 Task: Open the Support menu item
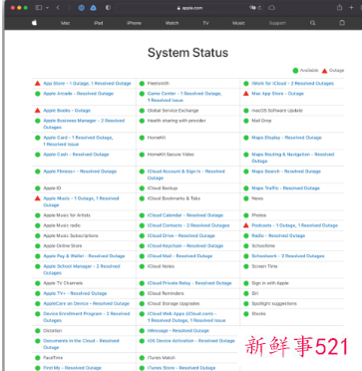[x=277, y=23]
